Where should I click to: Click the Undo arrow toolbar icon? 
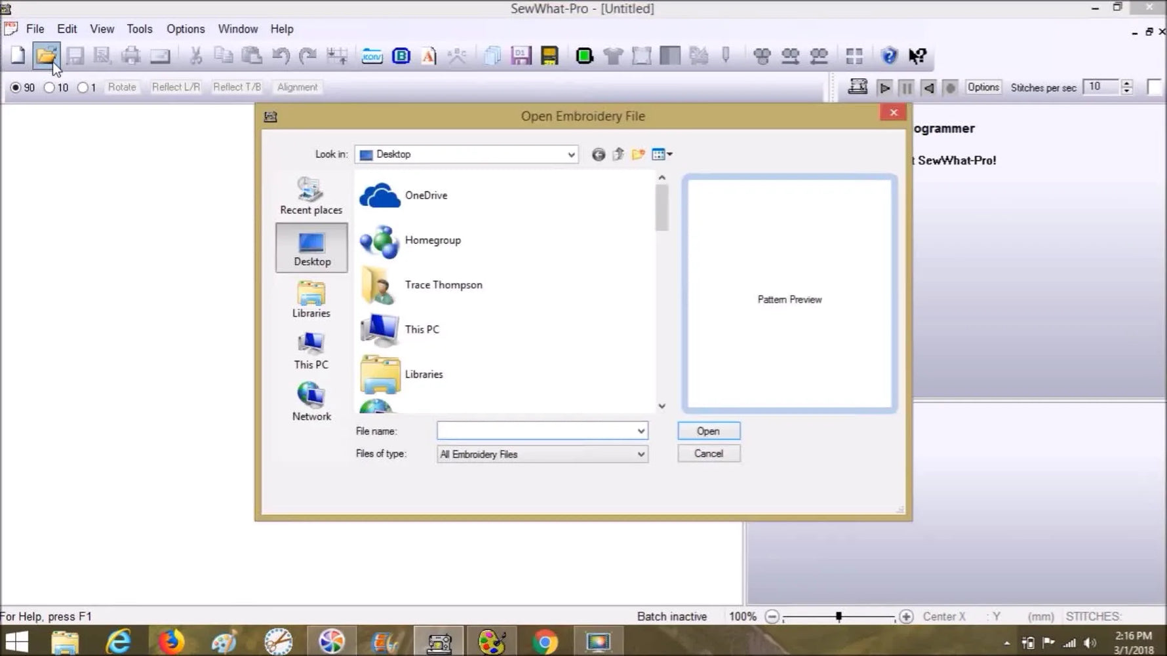(281, 56)
